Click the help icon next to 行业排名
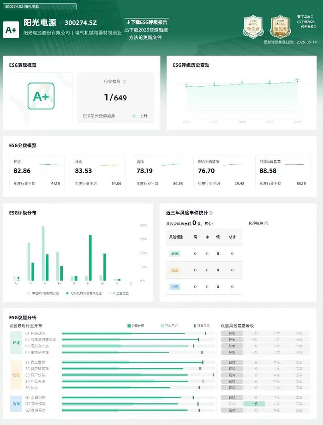Screen dimensions: 323x425 coord(125,82)
